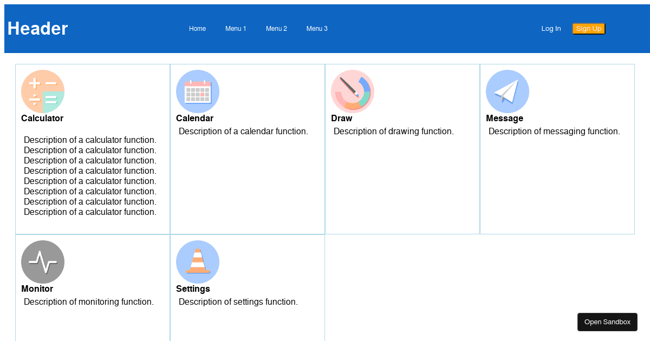This screenshot has height=341, width=650.
Task: Click the Header title text
Action: click(x=37, y=29)
